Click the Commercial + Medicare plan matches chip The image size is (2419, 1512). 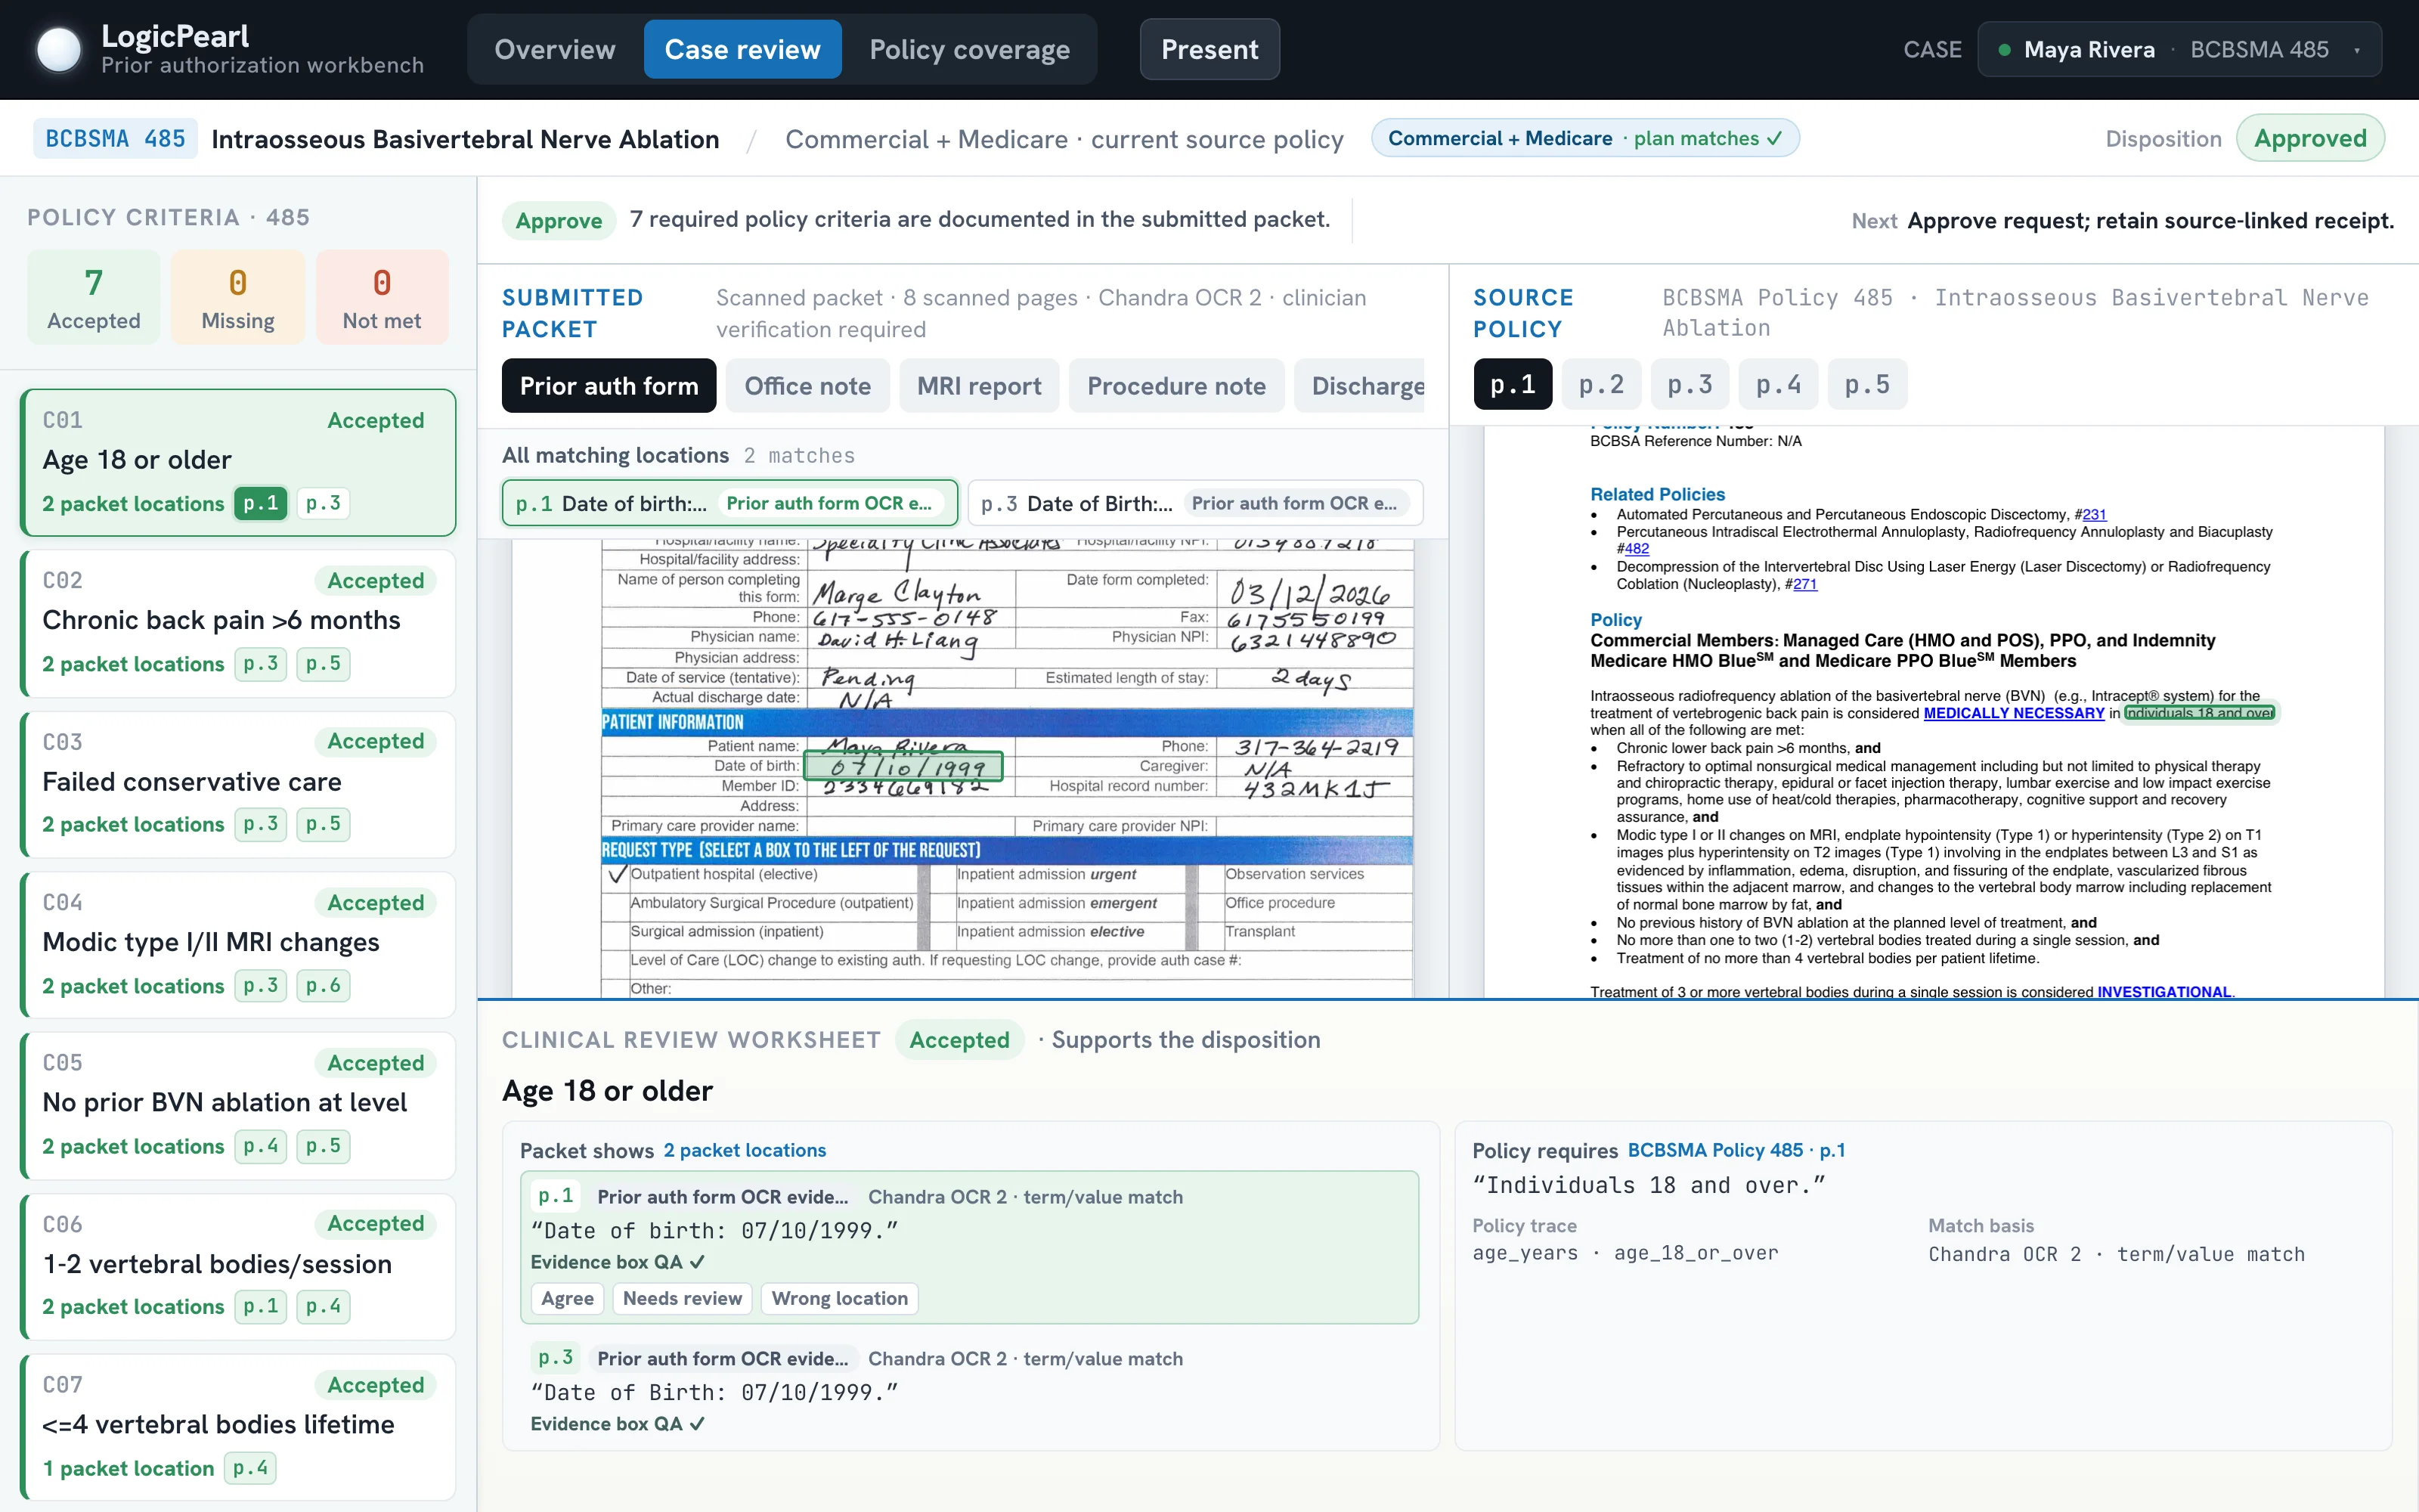pos(1584,138)
